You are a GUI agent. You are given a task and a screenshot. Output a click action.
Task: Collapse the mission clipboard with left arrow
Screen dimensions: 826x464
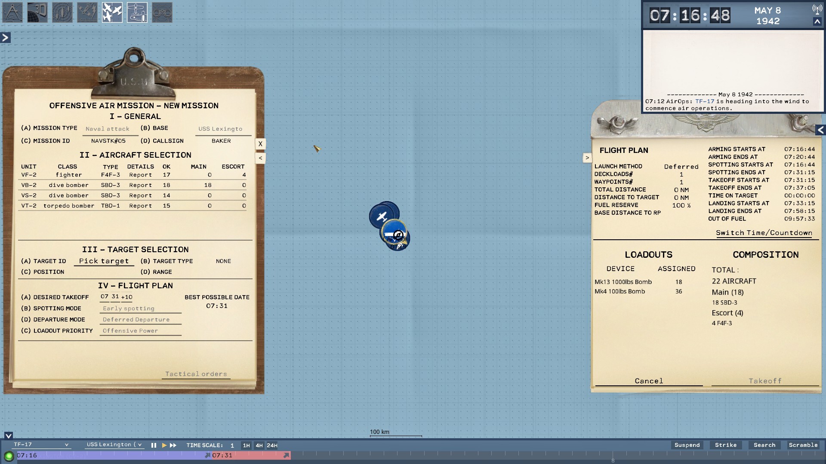coord(260,158)
